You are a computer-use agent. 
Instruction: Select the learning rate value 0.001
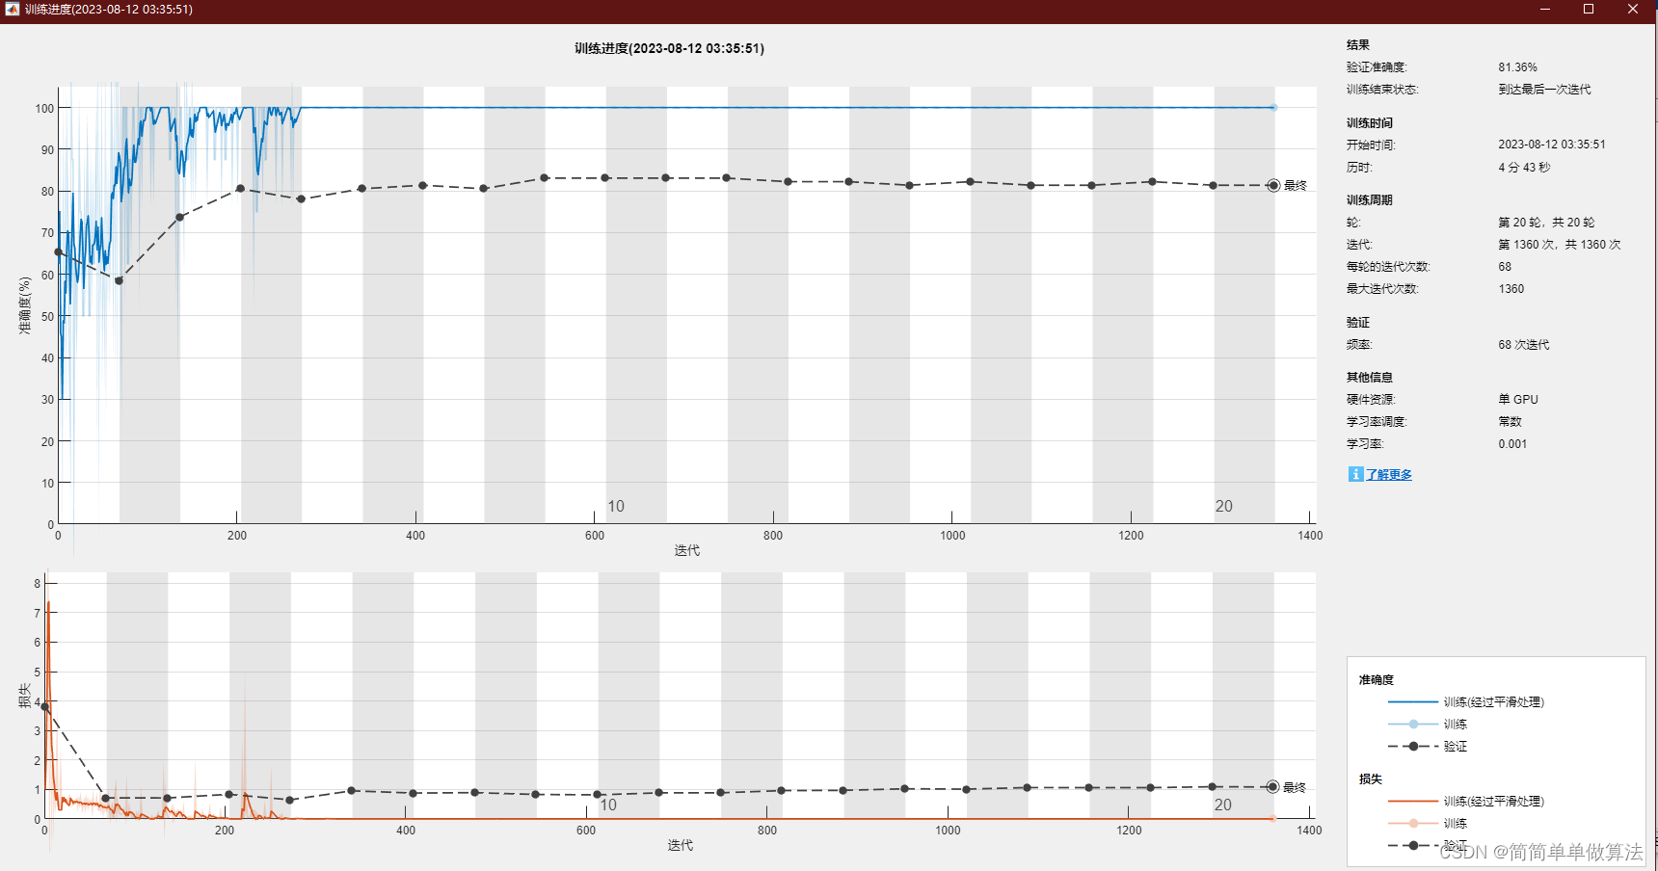click(x=1512, y=444)
